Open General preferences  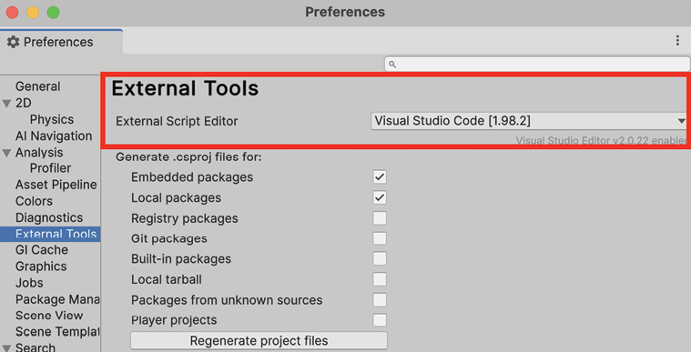pos(38,86)
